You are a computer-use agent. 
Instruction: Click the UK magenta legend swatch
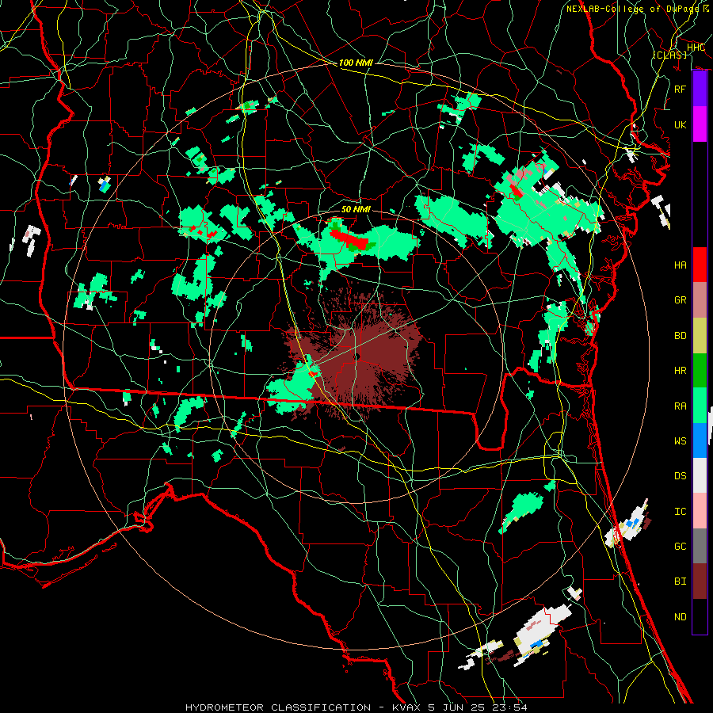[700, 124]
